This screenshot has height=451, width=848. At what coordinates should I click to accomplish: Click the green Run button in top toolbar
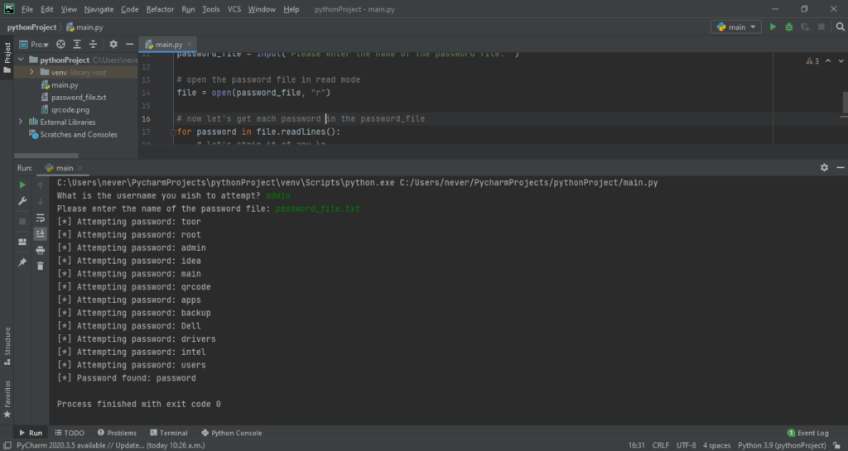click(x=773, y=27)
